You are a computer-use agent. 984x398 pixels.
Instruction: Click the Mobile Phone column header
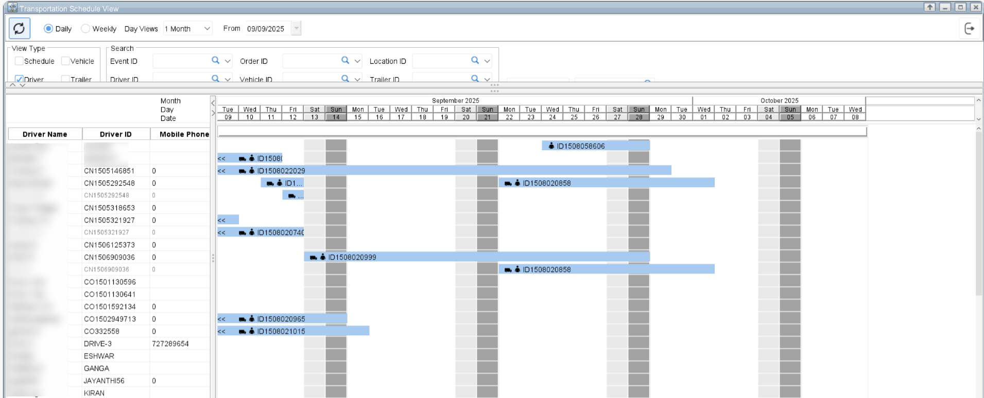pos(184,134)
